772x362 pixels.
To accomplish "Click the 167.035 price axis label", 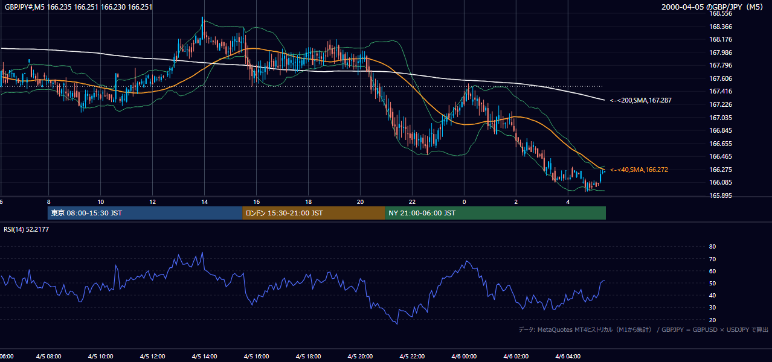I will pos(720,118).
